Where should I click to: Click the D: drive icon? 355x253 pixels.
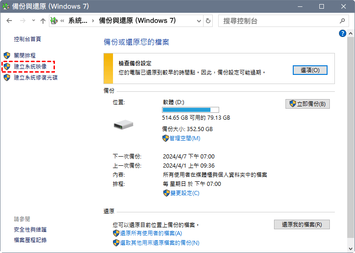[124, 125]
